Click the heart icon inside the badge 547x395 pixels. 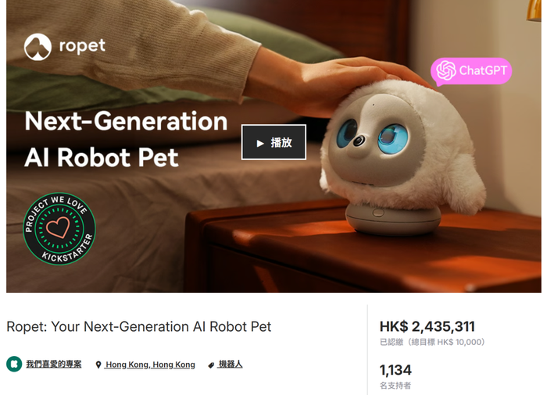(59, 227)
